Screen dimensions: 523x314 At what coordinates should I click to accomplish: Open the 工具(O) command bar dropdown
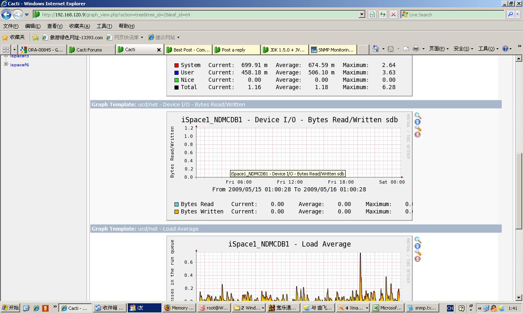click(488, 49)
